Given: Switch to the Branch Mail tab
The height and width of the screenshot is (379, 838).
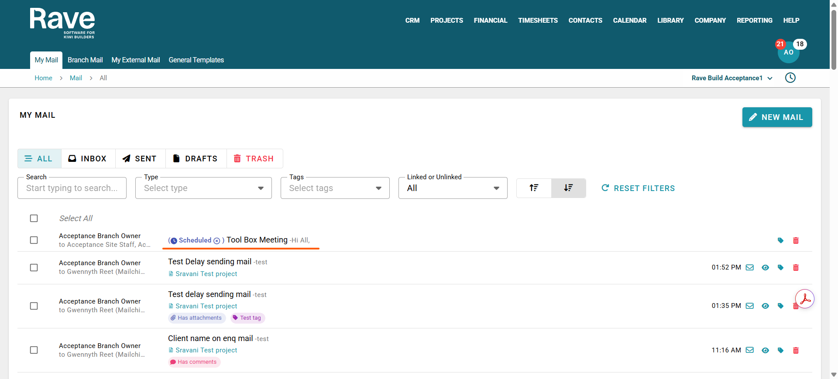Looking at the screenshot, I should coord(85,60).
